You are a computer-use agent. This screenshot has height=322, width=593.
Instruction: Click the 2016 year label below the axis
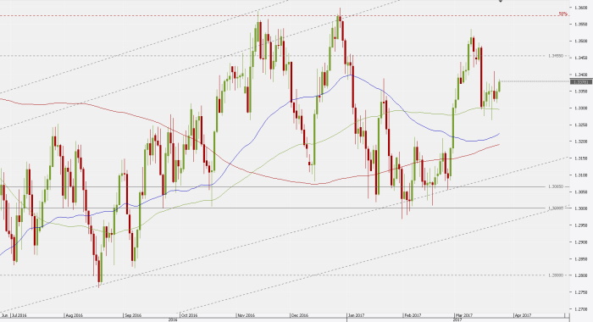tap(173, 319)
